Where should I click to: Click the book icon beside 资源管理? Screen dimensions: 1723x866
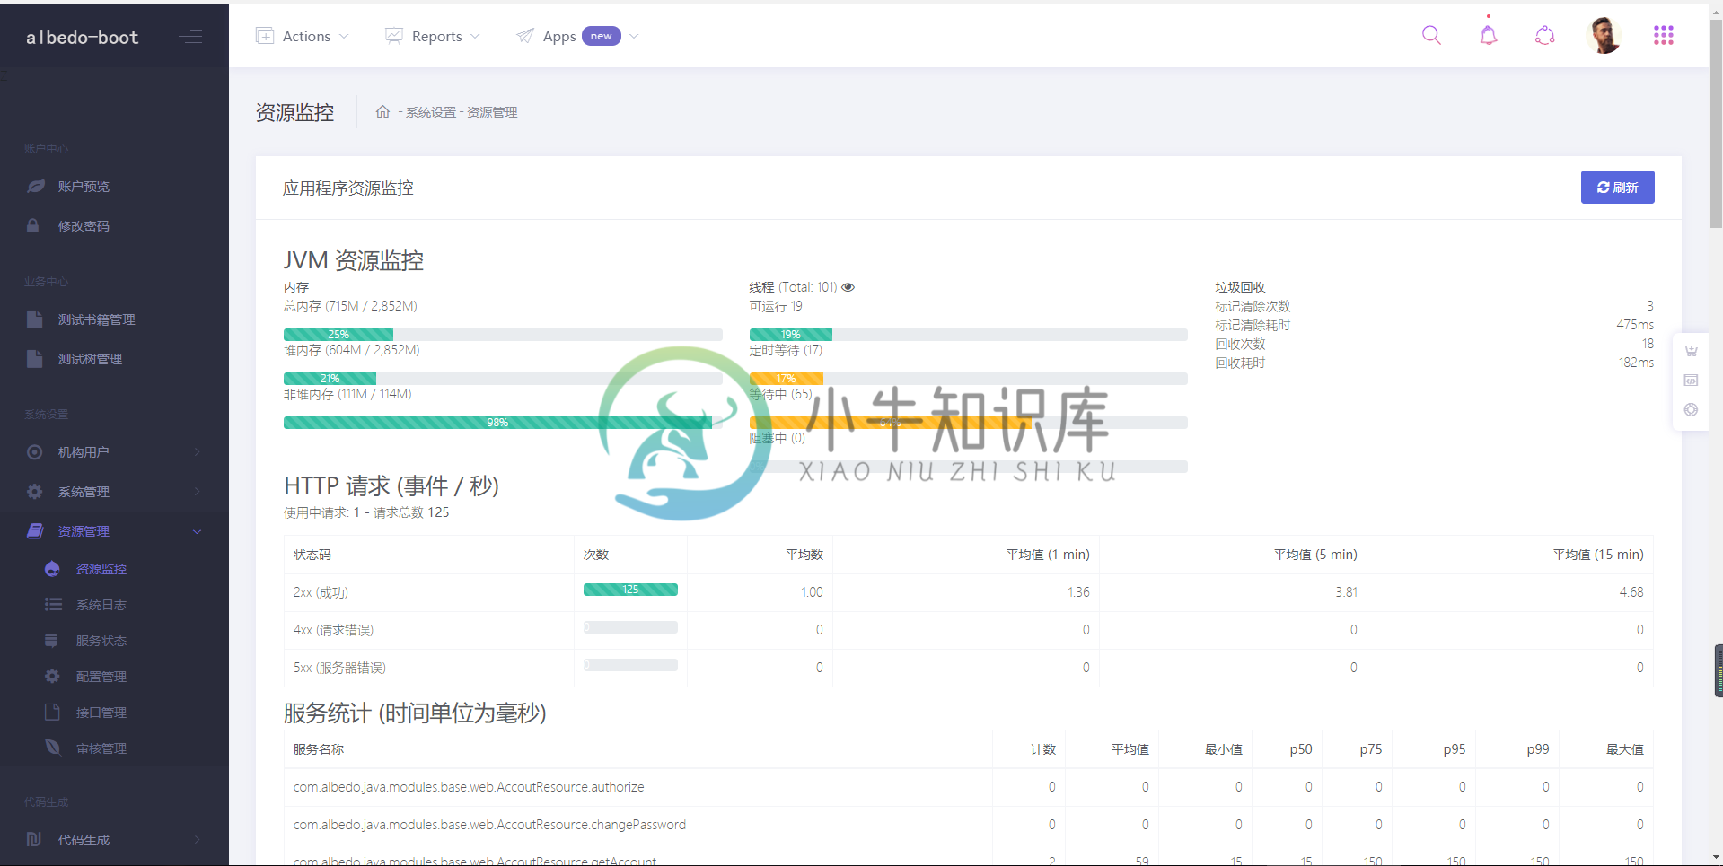35,530
